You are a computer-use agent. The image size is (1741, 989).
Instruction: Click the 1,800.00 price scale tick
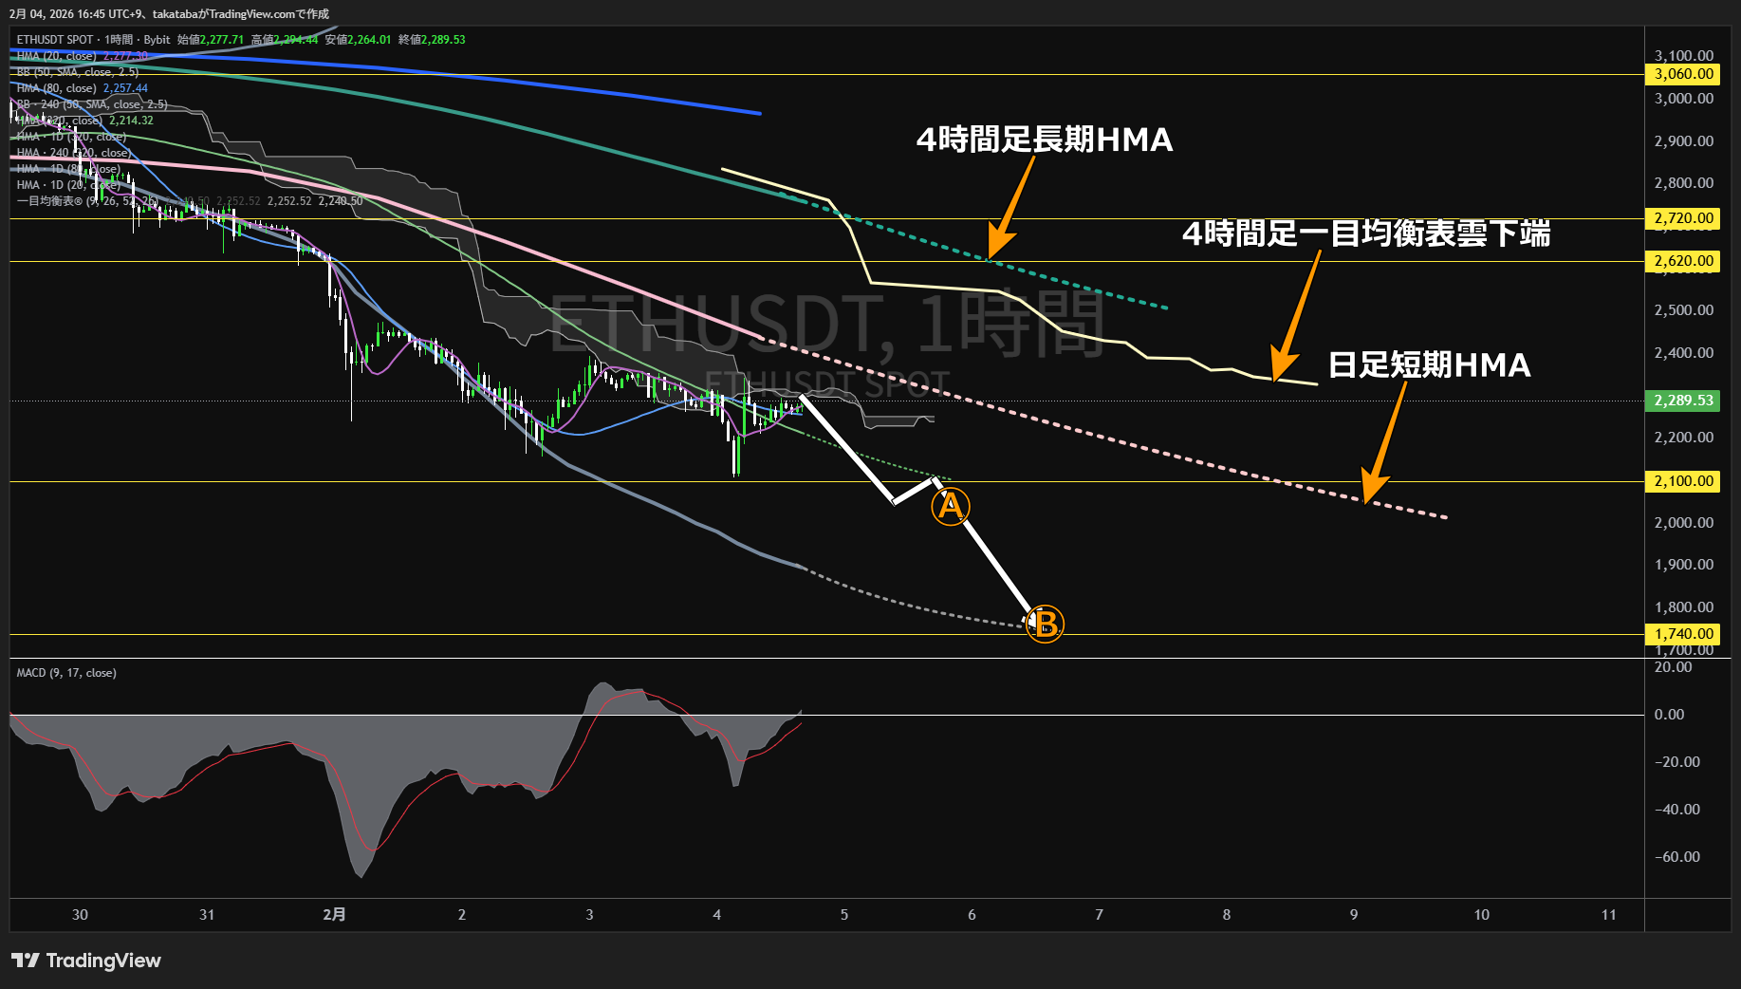tap(1684, 607)
